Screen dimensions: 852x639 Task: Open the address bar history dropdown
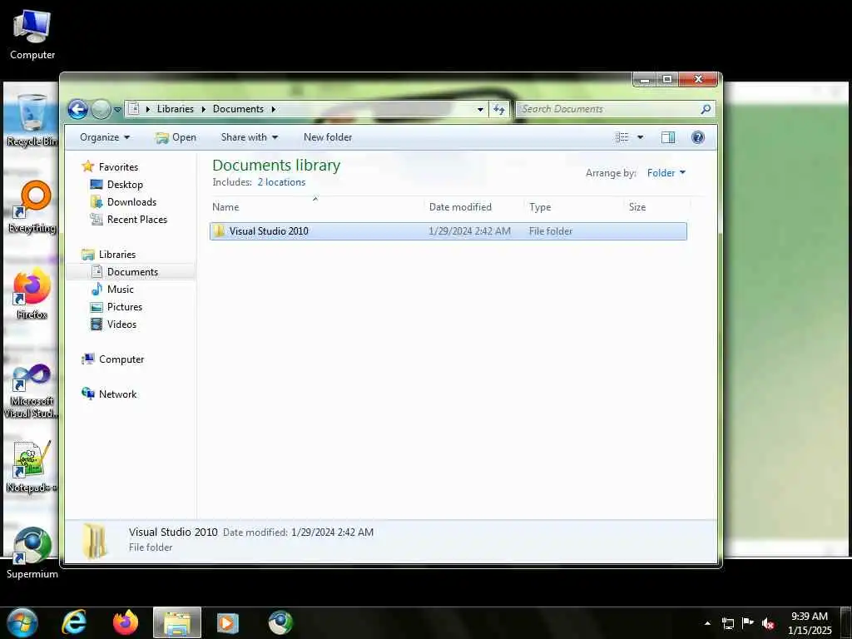pos(480,109)
